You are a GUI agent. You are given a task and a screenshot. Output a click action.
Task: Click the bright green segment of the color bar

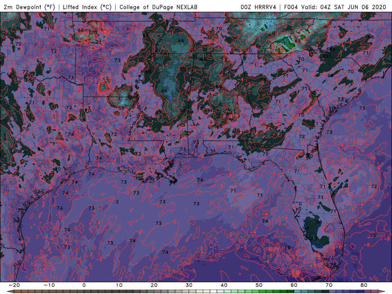tap(262, 292)
